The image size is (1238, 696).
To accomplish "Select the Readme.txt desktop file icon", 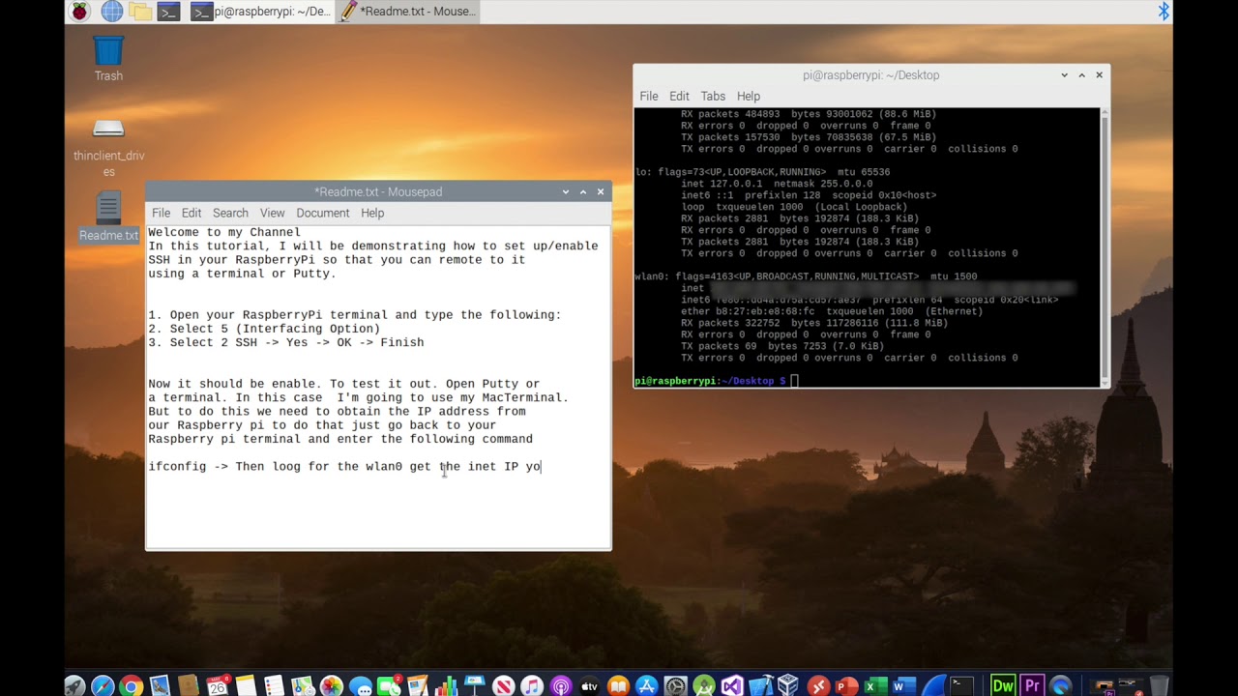I will [x=108, y=217].
